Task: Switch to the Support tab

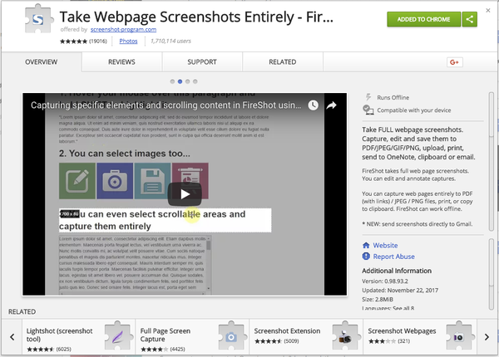Action: pyautogui.click(x=202, y=62)
